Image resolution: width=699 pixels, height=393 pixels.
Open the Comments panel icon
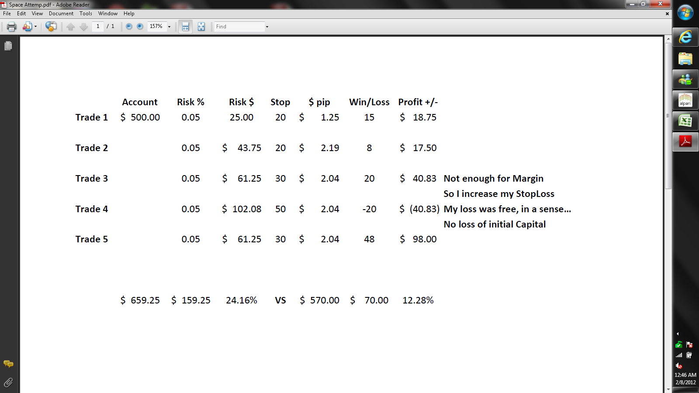coord(8,364)
